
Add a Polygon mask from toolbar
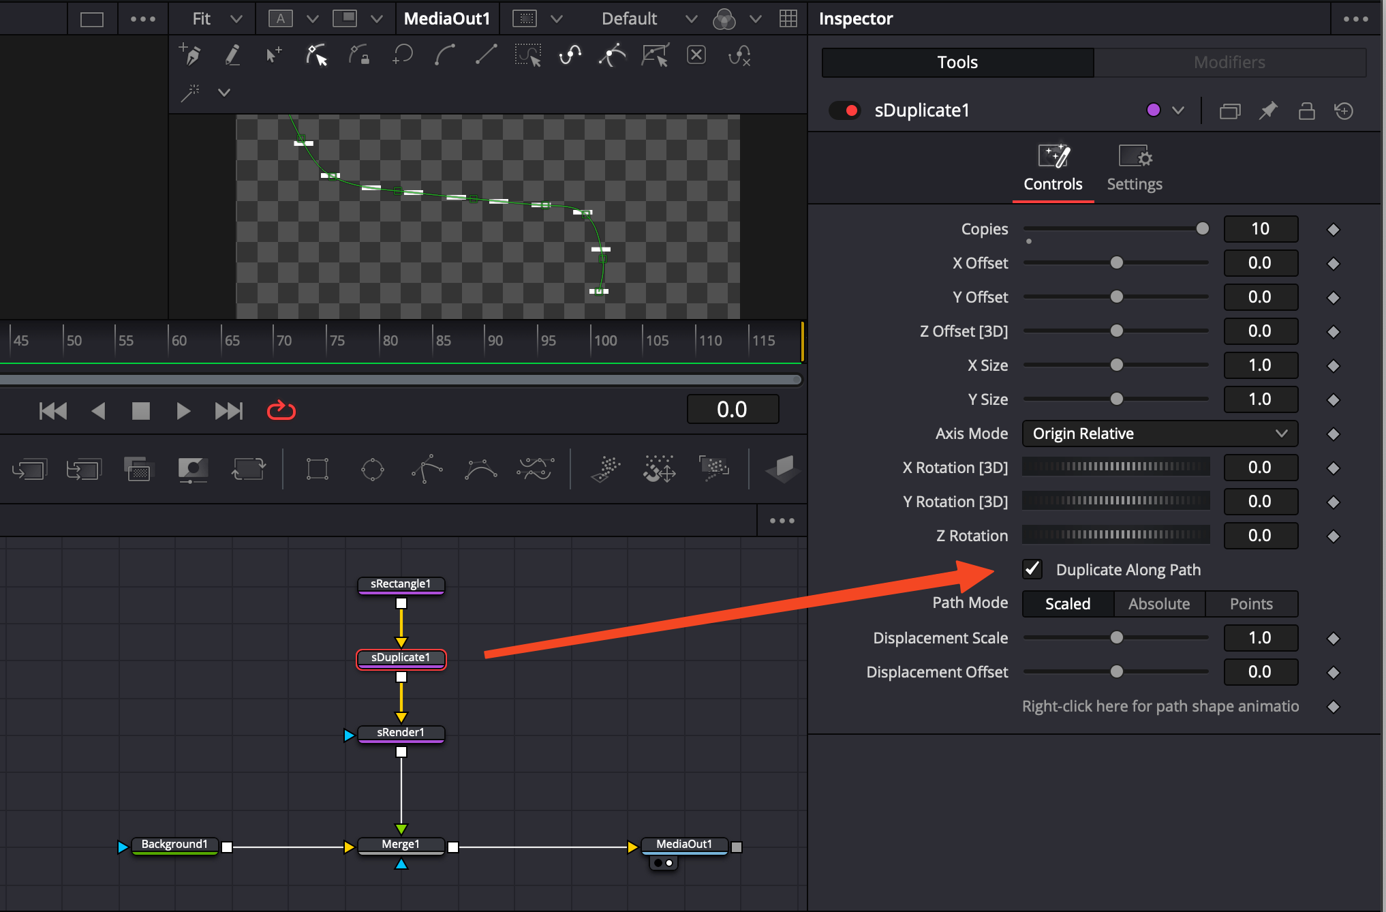click(427, 469)
